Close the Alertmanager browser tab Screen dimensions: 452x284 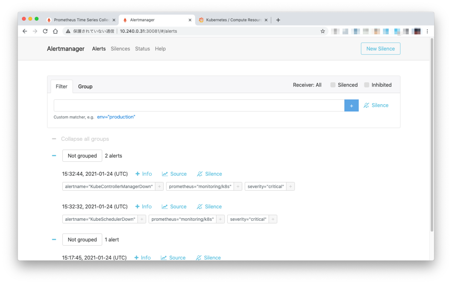point(190,20)
